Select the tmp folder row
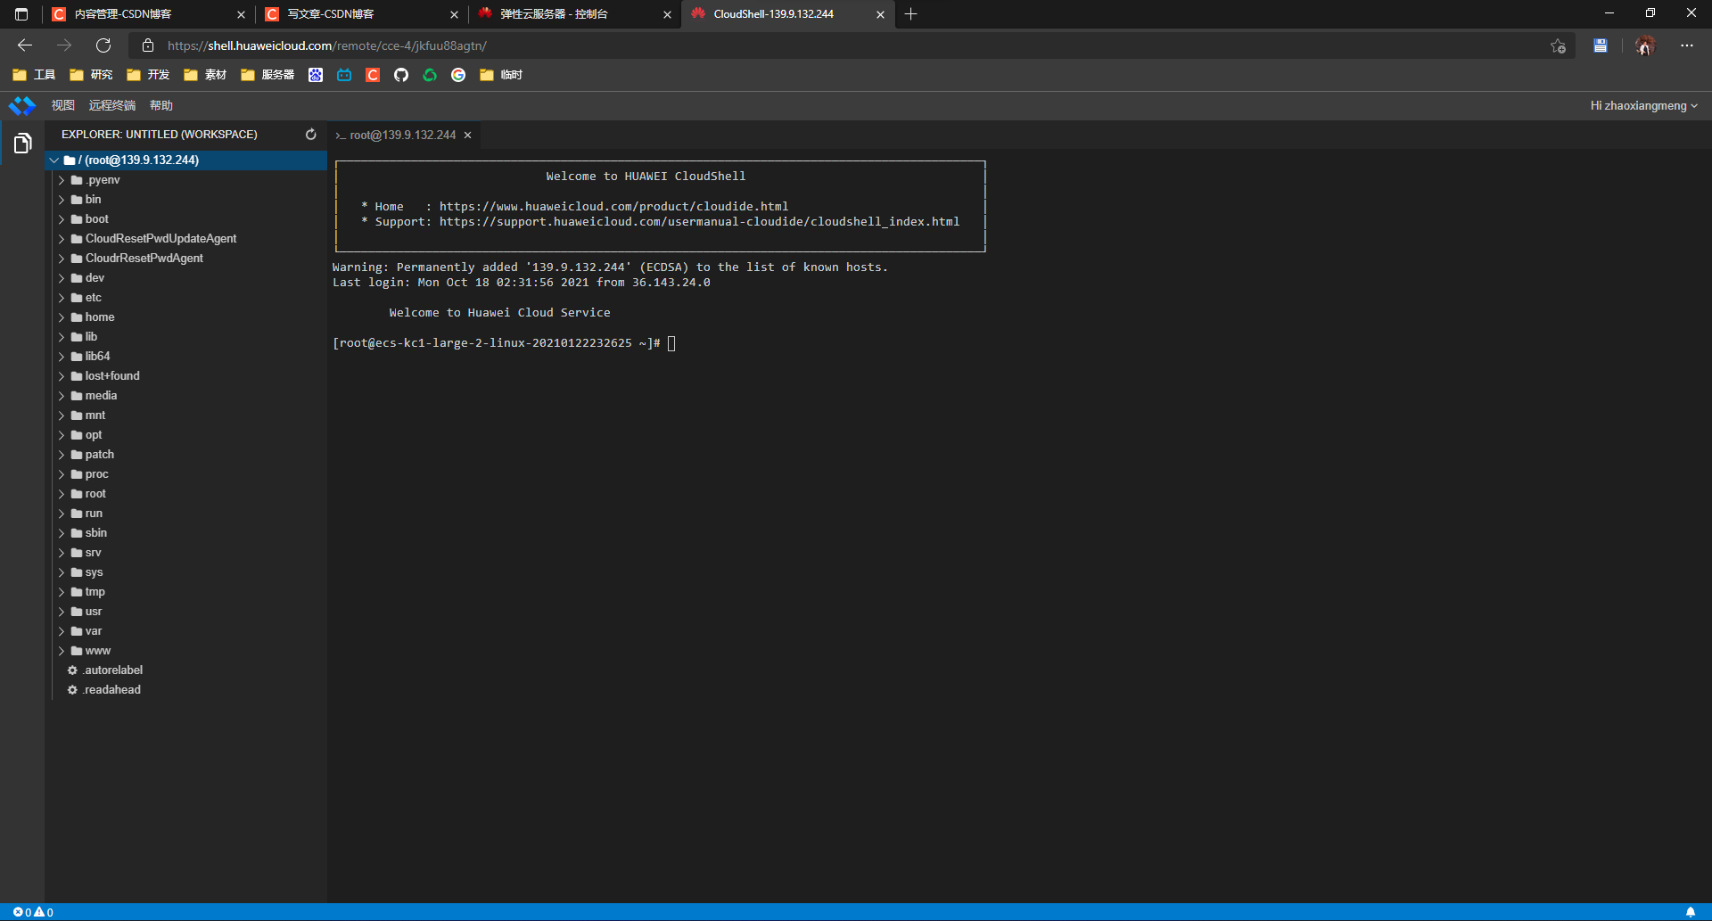 pos(186,592)
